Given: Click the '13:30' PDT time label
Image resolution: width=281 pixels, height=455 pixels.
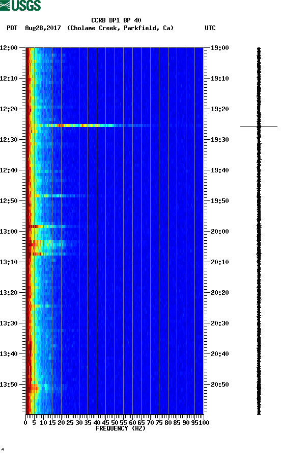Looking at the screenshot, I should [9, 323].
